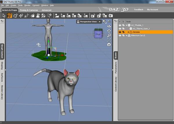Select the Scale tool
174x124 pixels.
(26, 16)
